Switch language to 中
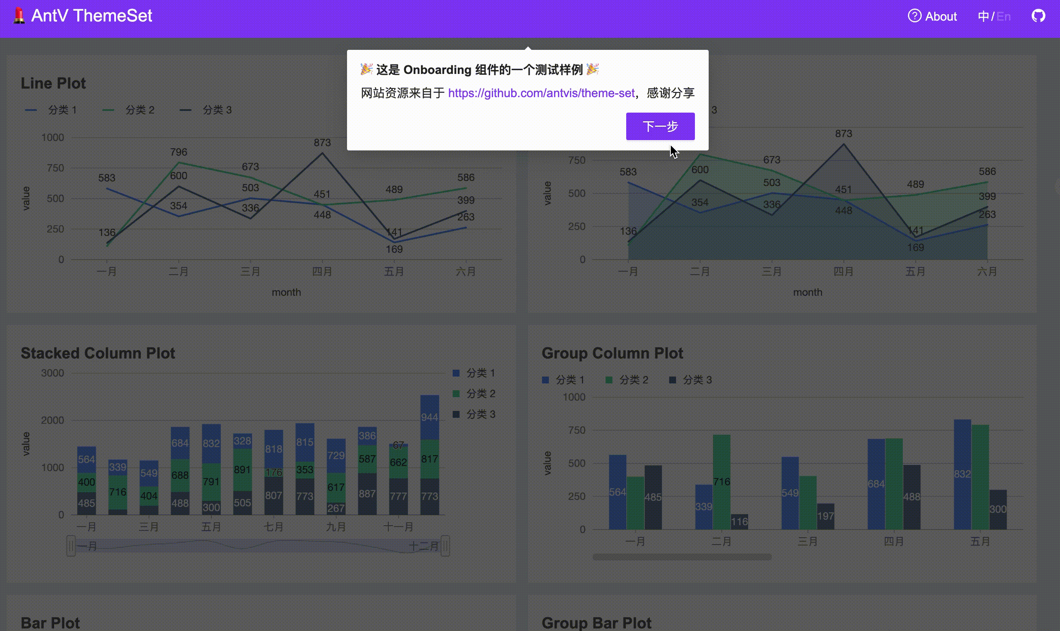The height and width of the screenshot is (631, 1060). point(983,16)
